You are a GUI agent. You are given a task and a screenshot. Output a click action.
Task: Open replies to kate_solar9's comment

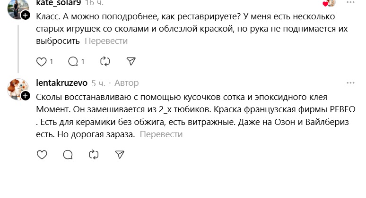point(73,61)
